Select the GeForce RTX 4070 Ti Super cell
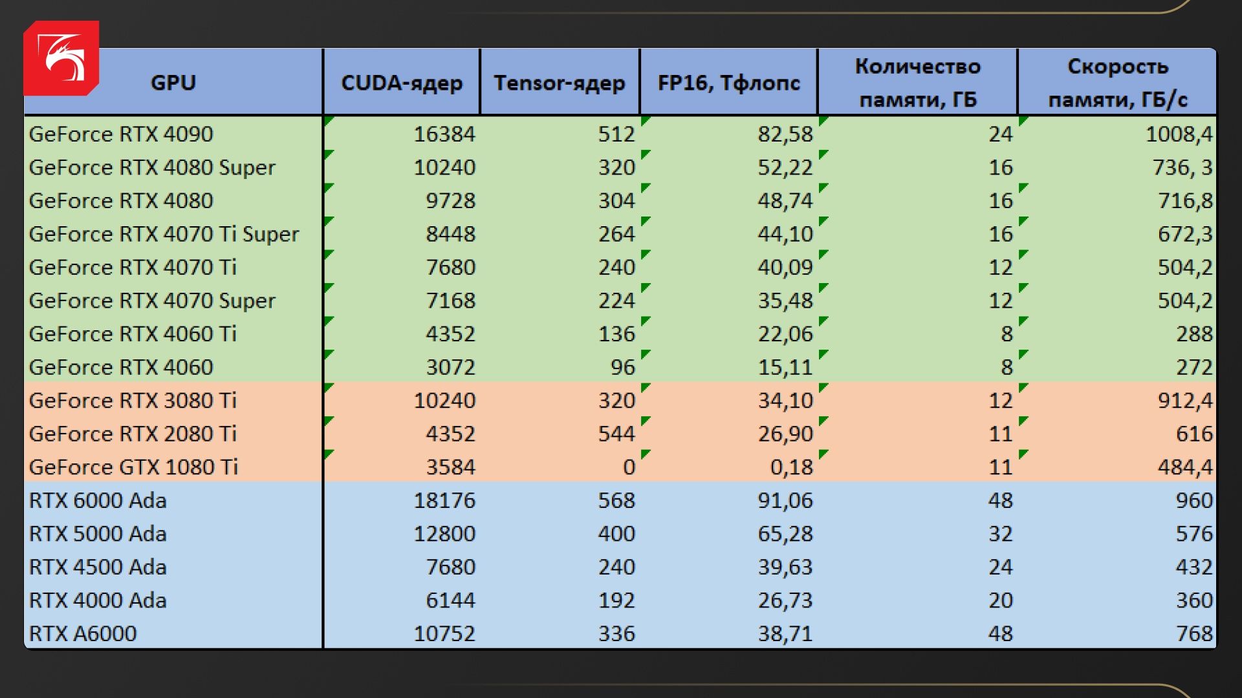The image size is (1242, 698). 164,234
